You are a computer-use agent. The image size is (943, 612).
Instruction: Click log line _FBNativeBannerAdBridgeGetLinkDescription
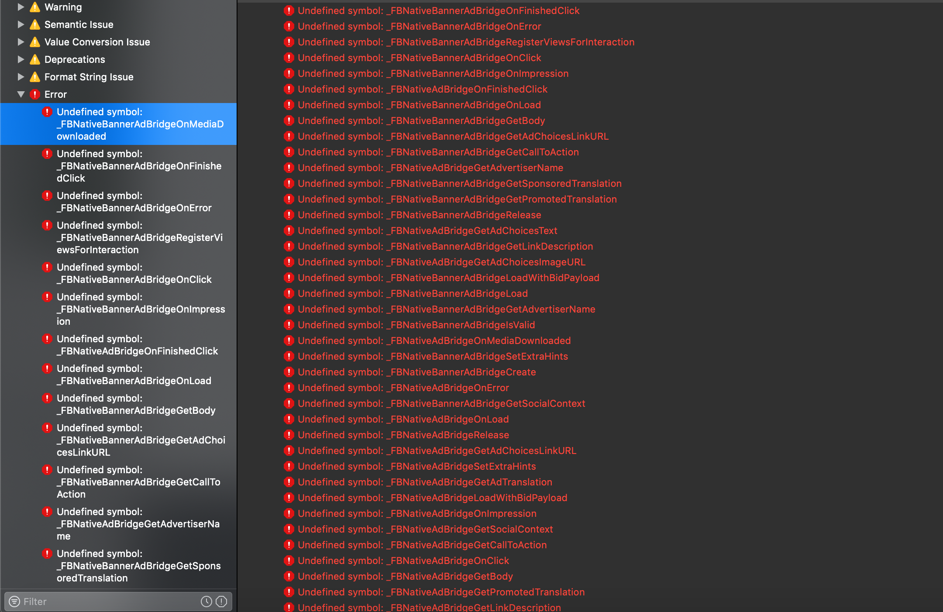[x=445, y=246]
